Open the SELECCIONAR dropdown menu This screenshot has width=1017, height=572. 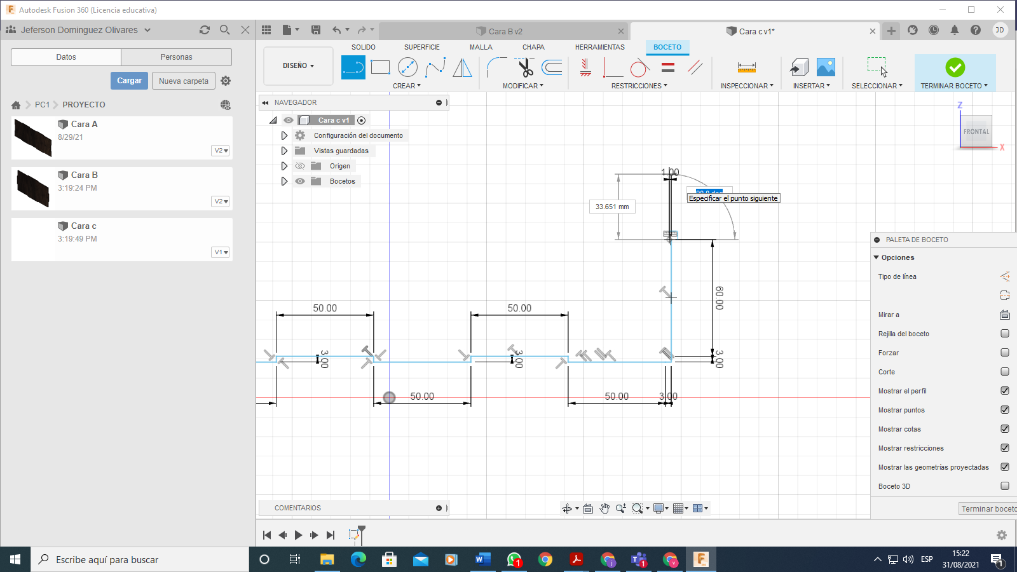click(877, 86)
